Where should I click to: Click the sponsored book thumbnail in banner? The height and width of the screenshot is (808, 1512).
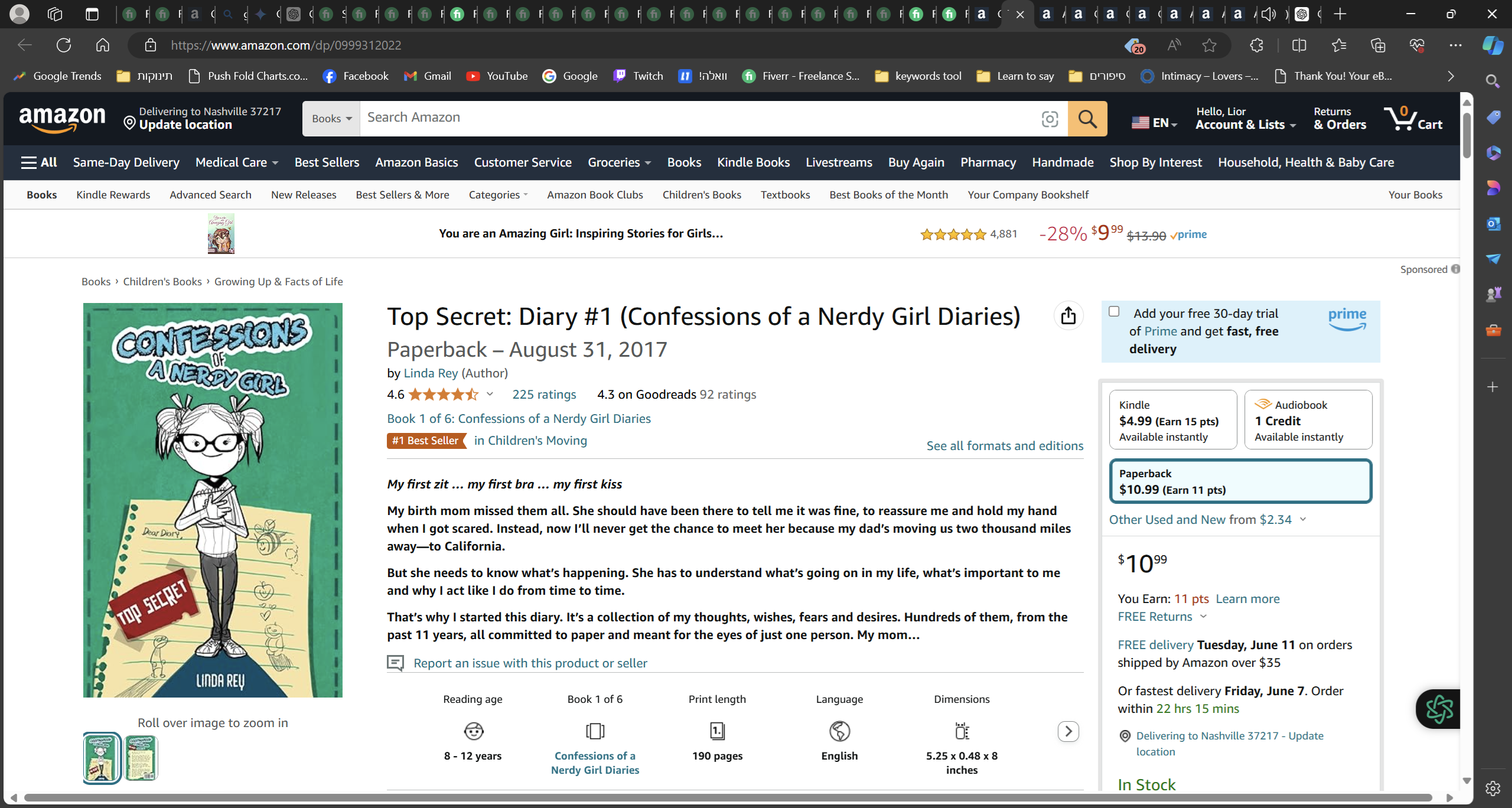(221, 234)
